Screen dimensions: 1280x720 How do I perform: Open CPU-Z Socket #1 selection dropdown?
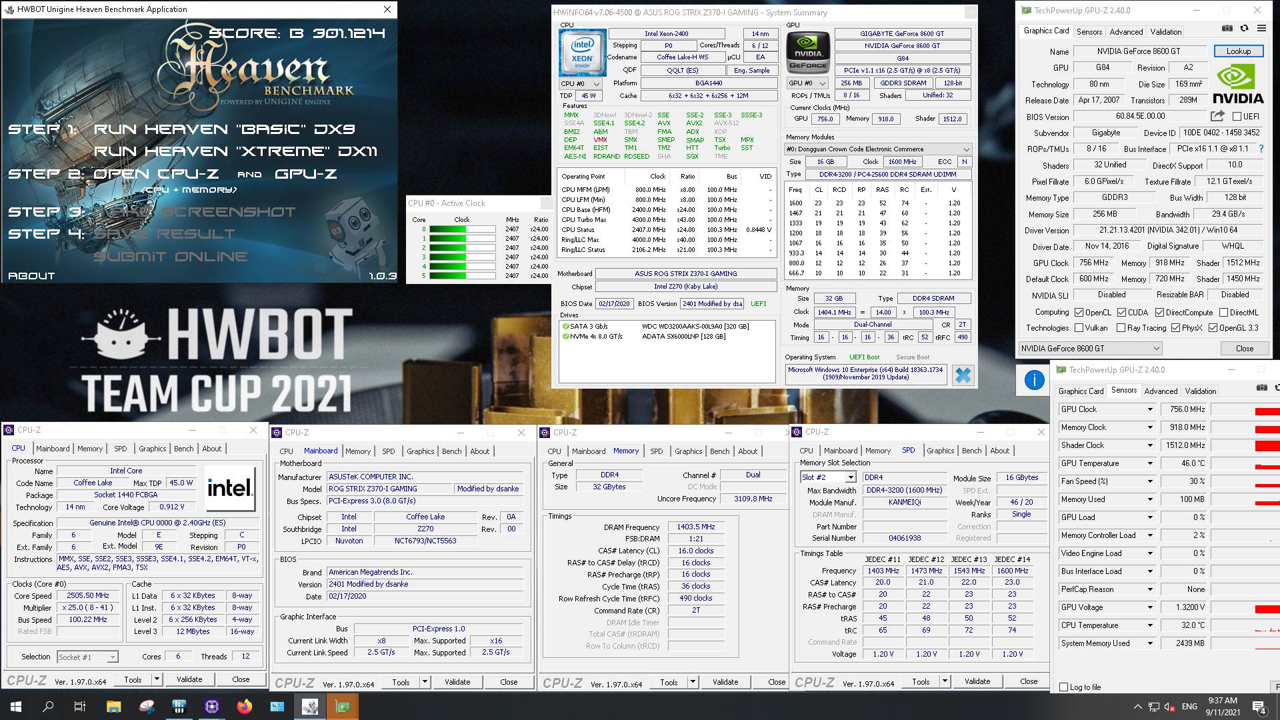click(87, 657)
